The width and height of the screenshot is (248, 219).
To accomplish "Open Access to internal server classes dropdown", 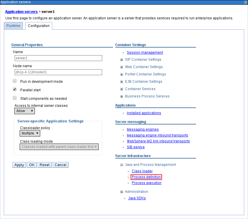I will [x=25, y=111].
